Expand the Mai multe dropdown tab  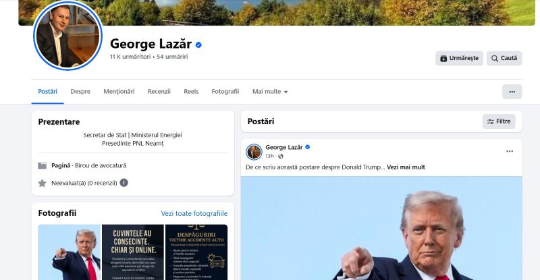coord(269,92)
